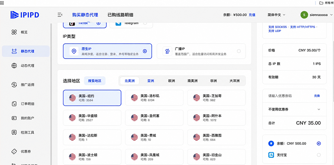Click the 我的账户 ID card icon
This screenshot has width=334, height=165.
[x=14, y=118]
